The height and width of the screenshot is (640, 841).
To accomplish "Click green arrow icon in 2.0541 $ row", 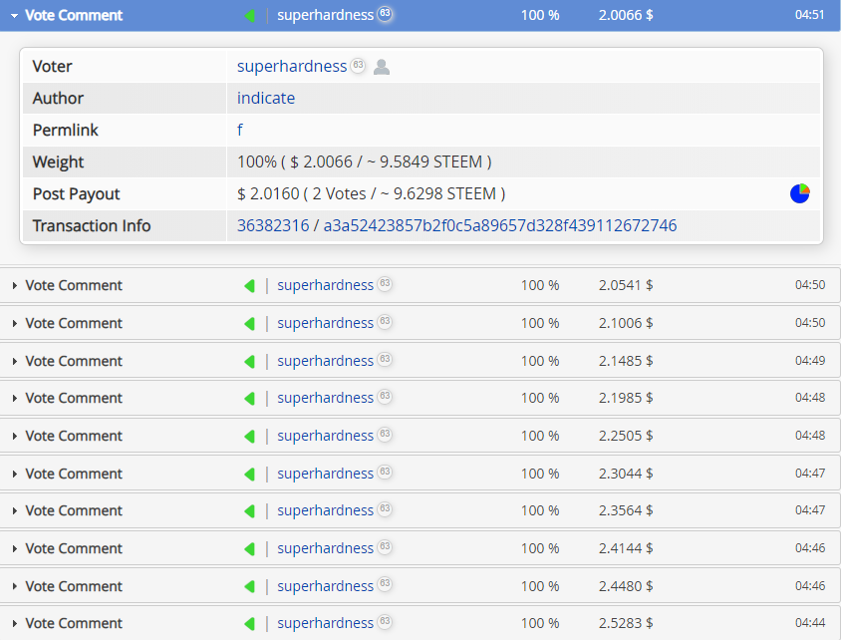I will pyautogui.click(x=249, y=286).
